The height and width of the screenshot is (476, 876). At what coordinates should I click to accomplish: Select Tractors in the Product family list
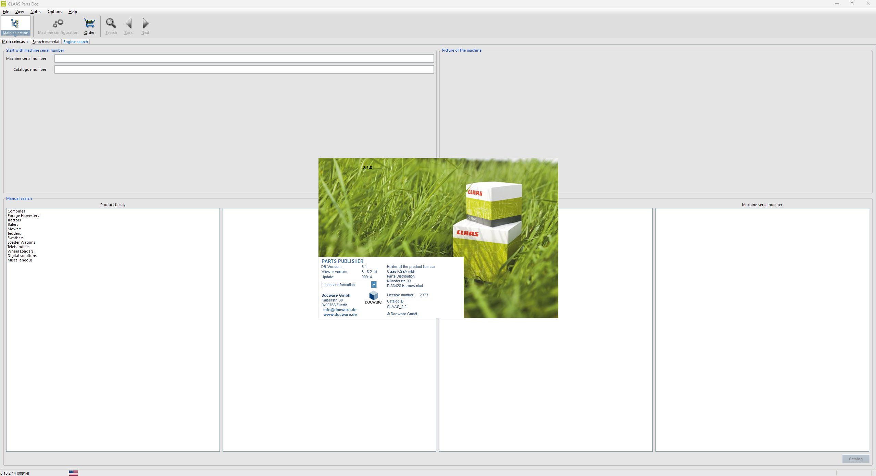click(x=14, y=220)
